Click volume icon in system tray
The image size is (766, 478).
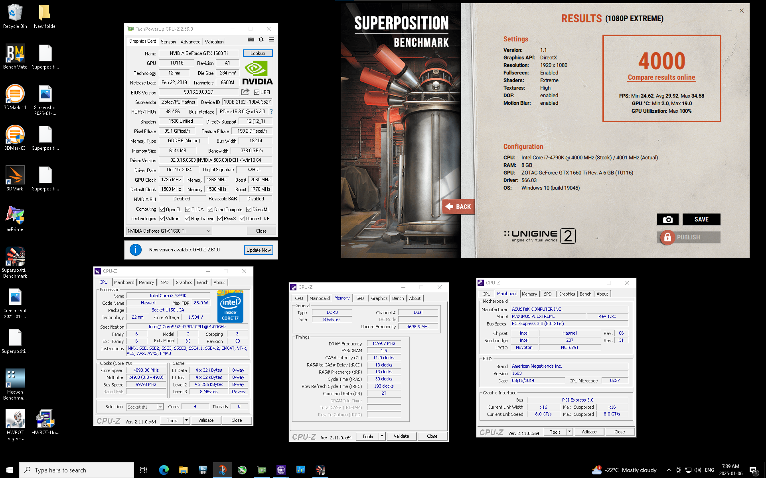click(x=697, y=470)
